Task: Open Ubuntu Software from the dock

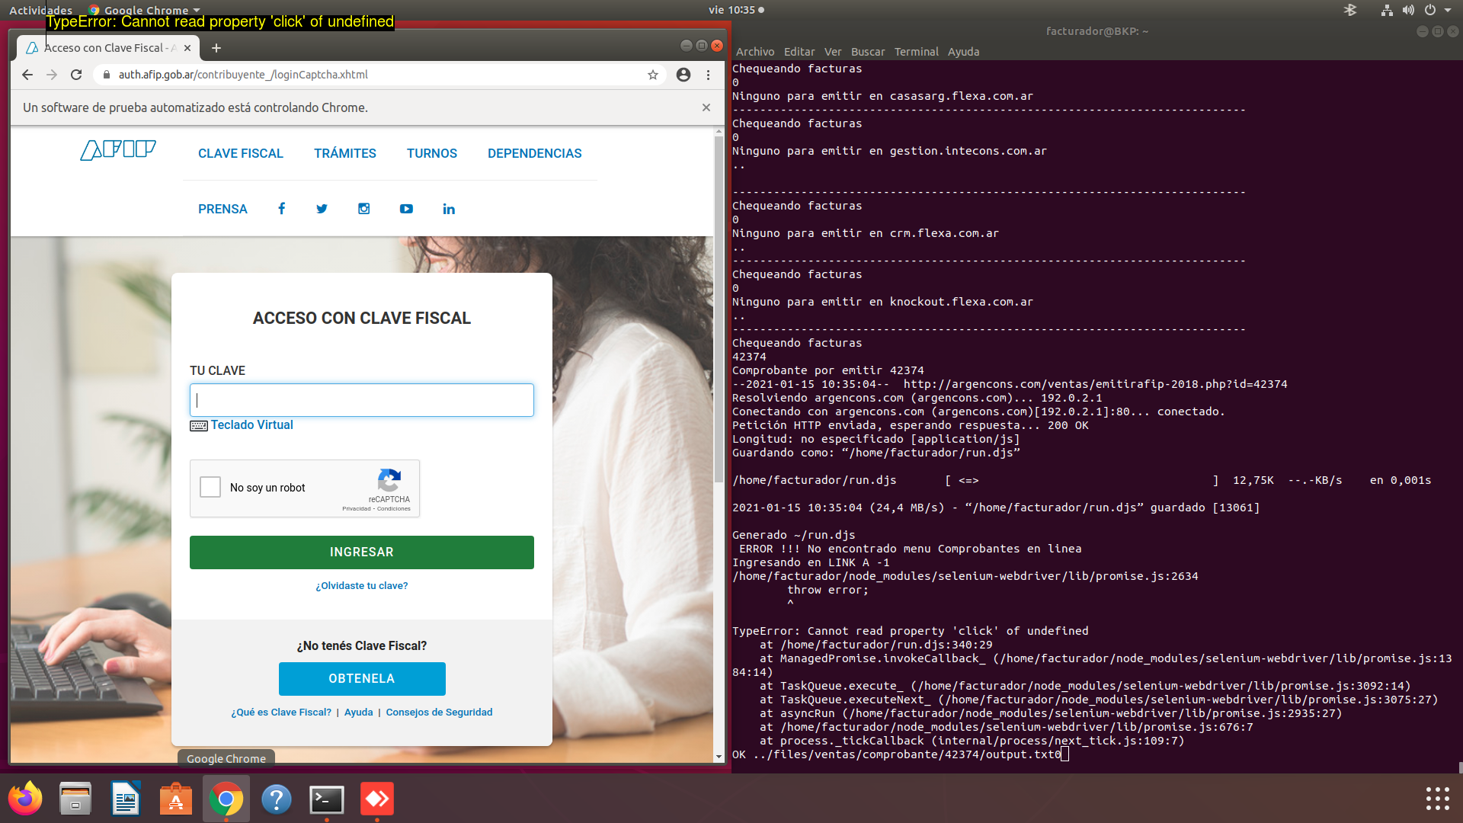Action: tap(176, 799)
